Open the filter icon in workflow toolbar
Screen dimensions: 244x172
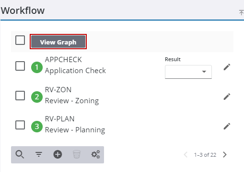click(x=39, y=154)
